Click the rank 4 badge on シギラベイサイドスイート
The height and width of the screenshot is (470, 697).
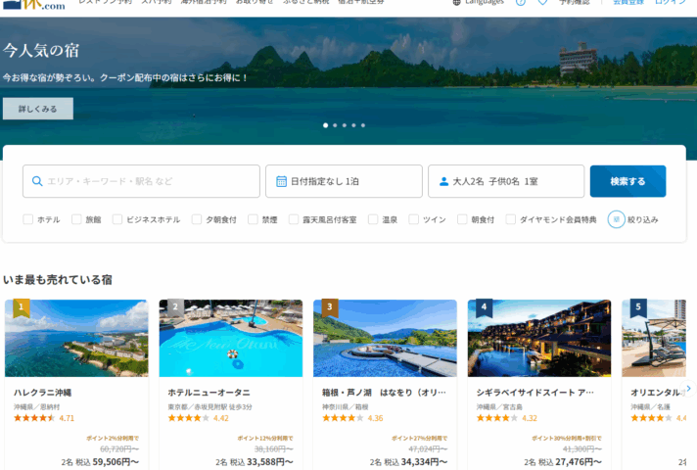pyautogui.click(x=484, y=307)
